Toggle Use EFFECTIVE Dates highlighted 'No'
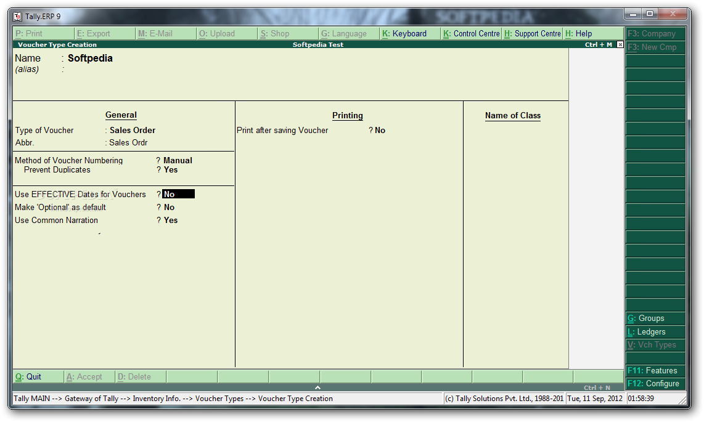The image size is (704, 422). [178, 194]
